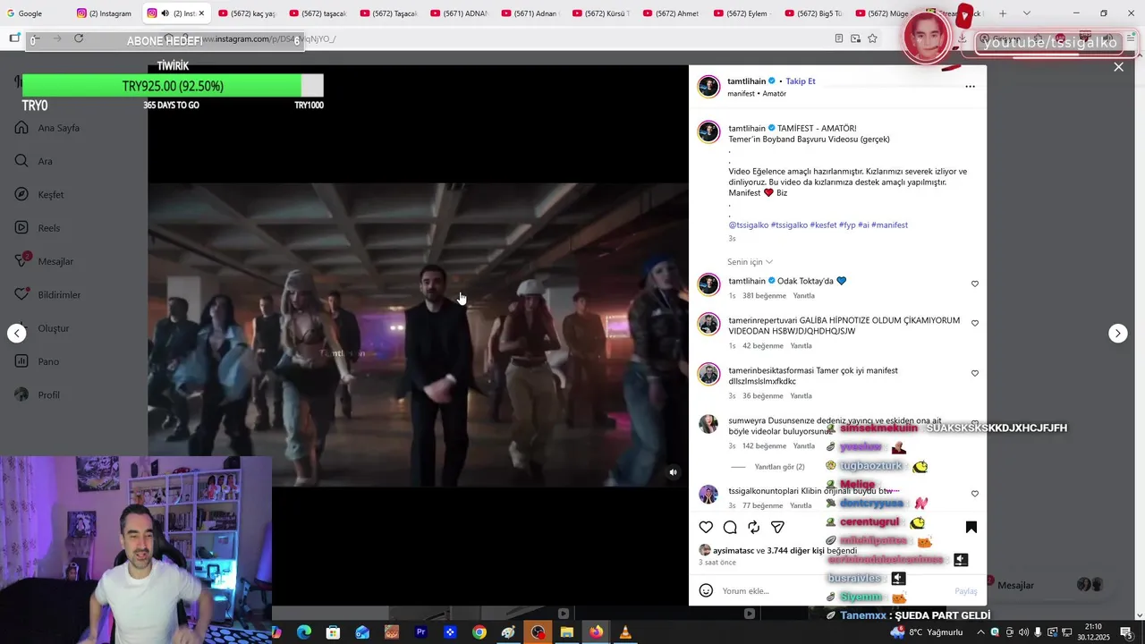This screenshot has height=644, width=1145.
Task: Open the Ara search item
Action: [34, 161]
